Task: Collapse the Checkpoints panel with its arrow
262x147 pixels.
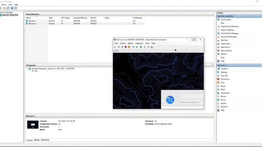Action: click(212, 65)
